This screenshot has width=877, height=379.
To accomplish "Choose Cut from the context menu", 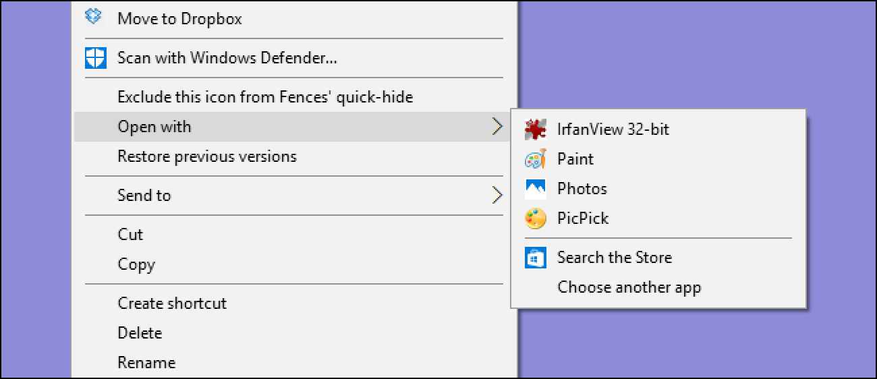I will (x=130, y=235).
